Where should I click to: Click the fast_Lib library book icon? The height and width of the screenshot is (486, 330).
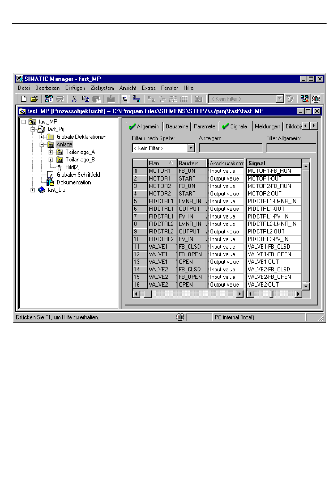click(42, 190)
